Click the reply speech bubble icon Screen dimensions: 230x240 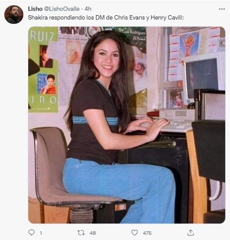(31, 233)
